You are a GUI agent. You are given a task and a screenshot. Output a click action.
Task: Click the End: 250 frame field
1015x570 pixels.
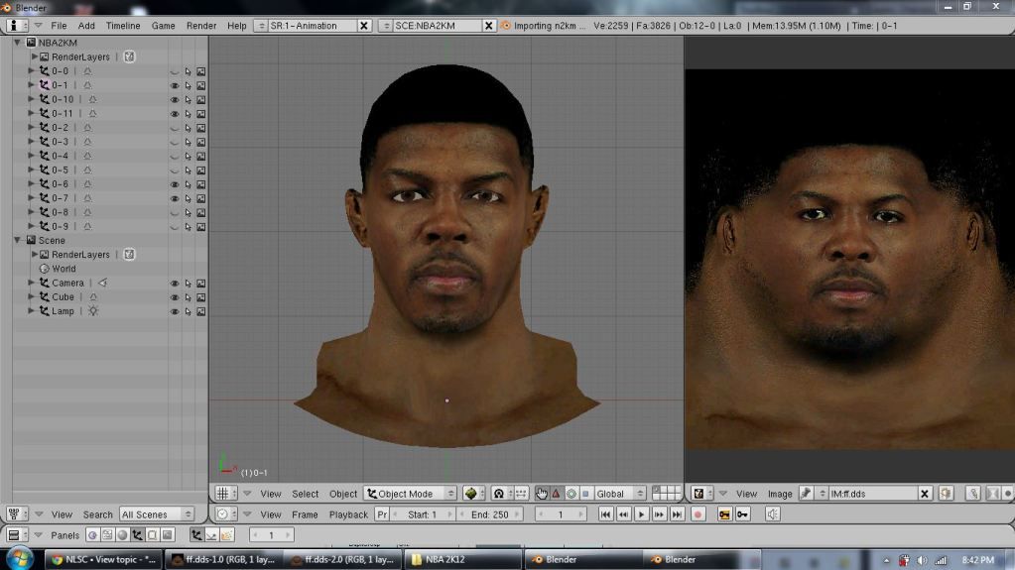tap(490, 514)
